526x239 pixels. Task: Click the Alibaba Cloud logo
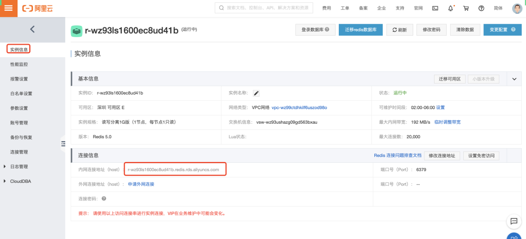pyautogui.click(x=38, y=8)
